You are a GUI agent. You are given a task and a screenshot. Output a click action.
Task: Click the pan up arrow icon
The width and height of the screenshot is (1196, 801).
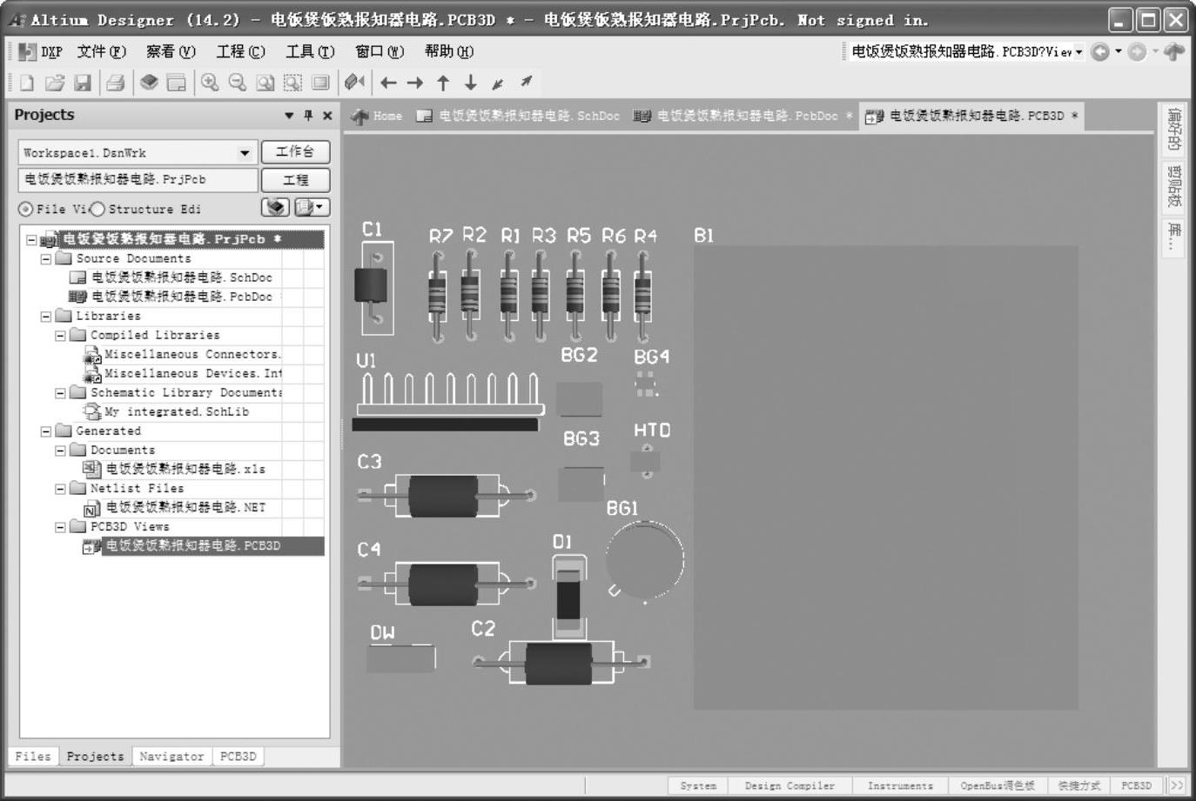443,83
